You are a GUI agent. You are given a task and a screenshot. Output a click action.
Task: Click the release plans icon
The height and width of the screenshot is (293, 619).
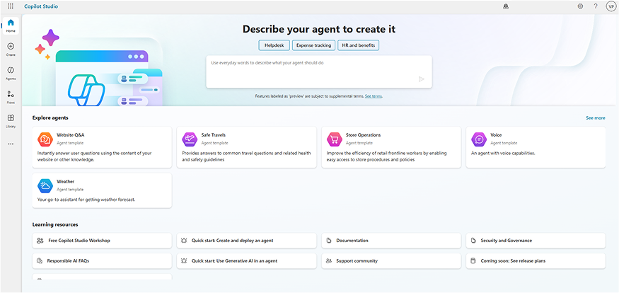pyautogui.click(x=473, y=261)
